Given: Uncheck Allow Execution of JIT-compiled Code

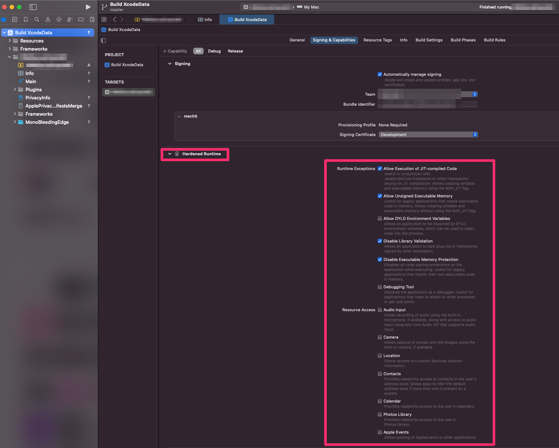Looking at the screenshot, I should pyautogui.click(x=380, y=169).
